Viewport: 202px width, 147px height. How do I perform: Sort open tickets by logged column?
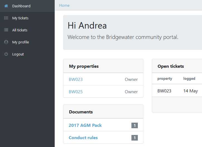tap(189, 79)
